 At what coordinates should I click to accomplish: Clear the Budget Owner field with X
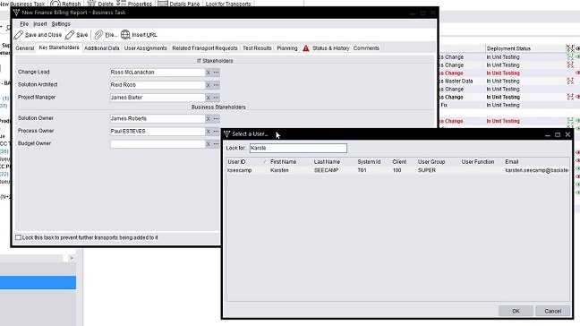pyautogui.click(x=208, y=144)
